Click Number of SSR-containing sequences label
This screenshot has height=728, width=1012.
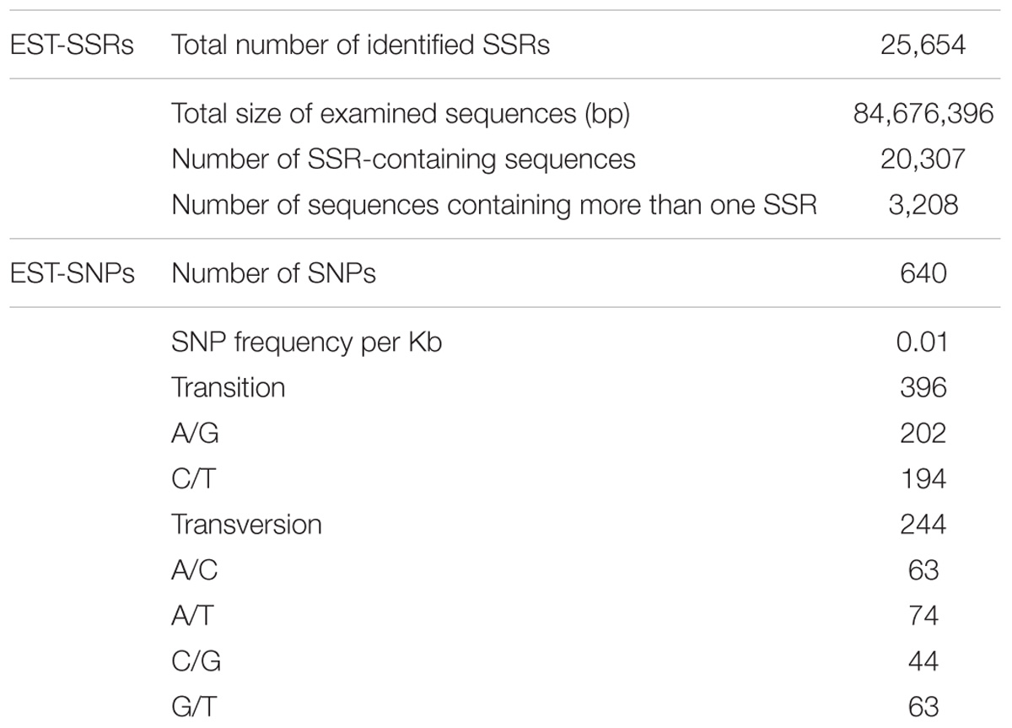pyautogui.click(x=403, y=159)
